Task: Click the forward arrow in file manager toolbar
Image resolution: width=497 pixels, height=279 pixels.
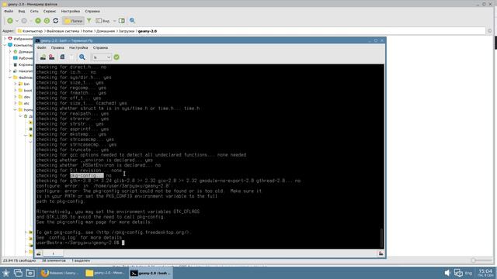Action: (24, 21)
